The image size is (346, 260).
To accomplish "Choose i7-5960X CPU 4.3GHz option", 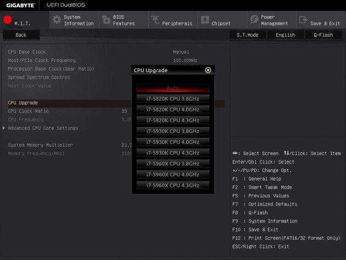I will (x=173, y=185).
